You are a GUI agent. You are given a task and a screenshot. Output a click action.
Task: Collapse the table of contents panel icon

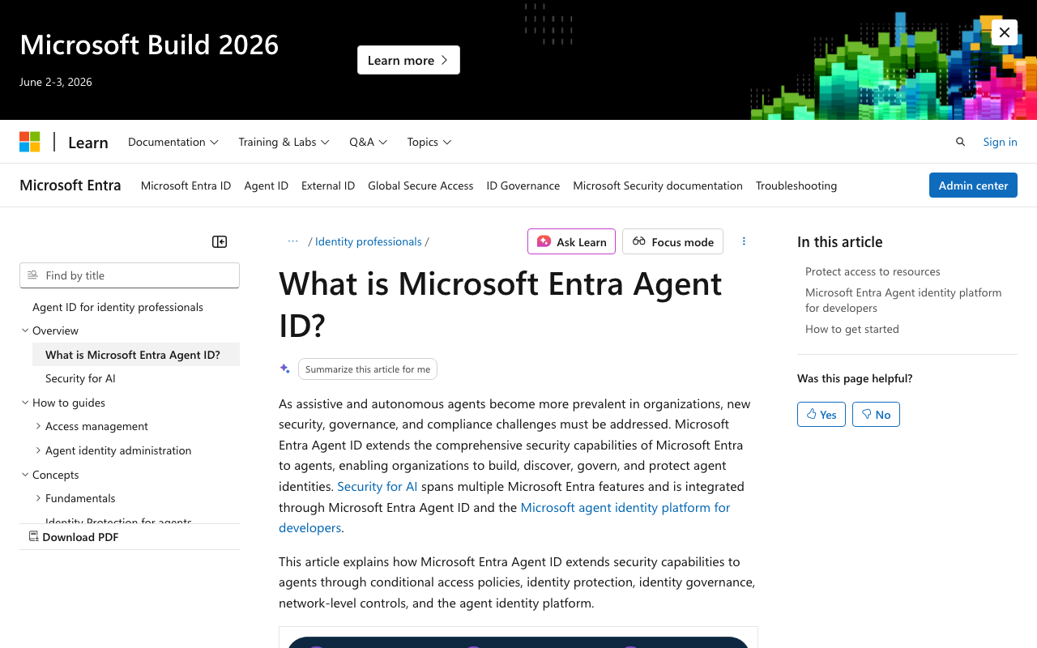coord(220,241)
